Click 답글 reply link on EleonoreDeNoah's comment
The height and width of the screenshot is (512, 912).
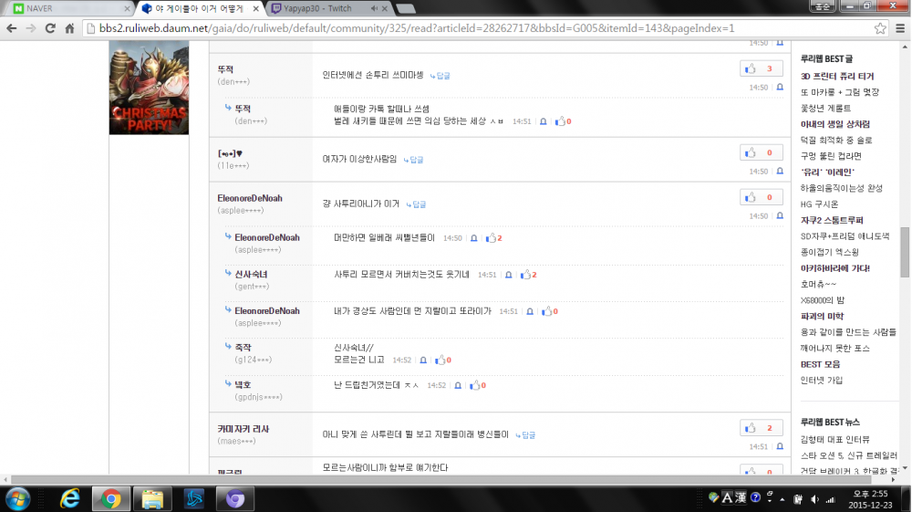click(415, 204)
